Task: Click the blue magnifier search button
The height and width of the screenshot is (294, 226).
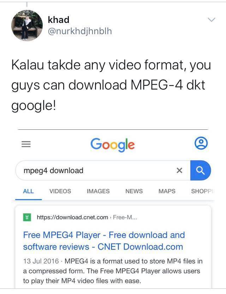Action: pos(201,170)
